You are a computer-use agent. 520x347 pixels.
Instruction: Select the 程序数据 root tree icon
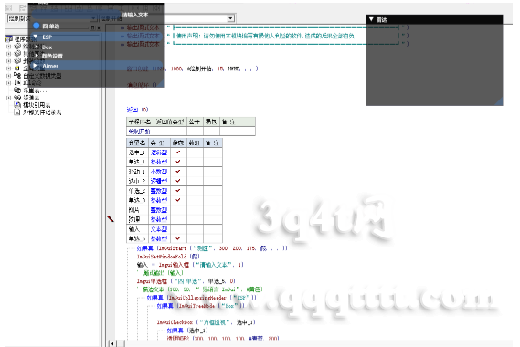[9, 39]
